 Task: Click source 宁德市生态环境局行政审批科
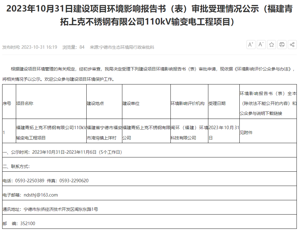(x=122, y=47)
